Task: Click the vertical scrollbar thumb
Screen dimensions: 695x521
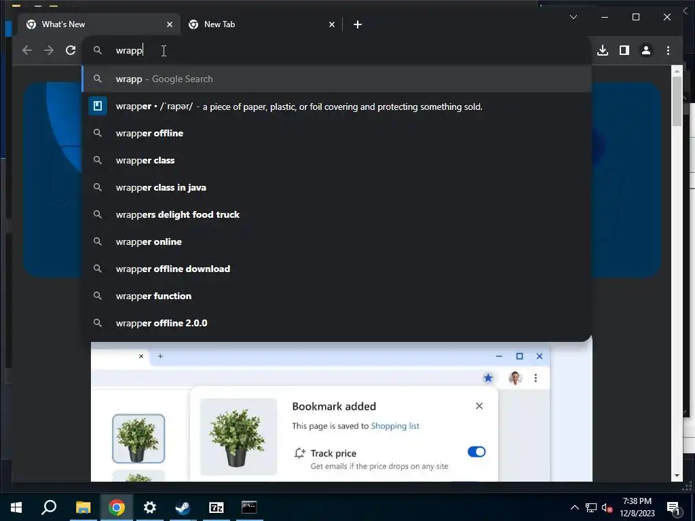Action: (677, 102)
